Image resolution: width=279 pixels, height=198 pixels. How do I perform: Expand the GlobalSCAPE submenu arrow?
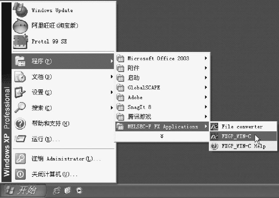(x=206, y=87)
